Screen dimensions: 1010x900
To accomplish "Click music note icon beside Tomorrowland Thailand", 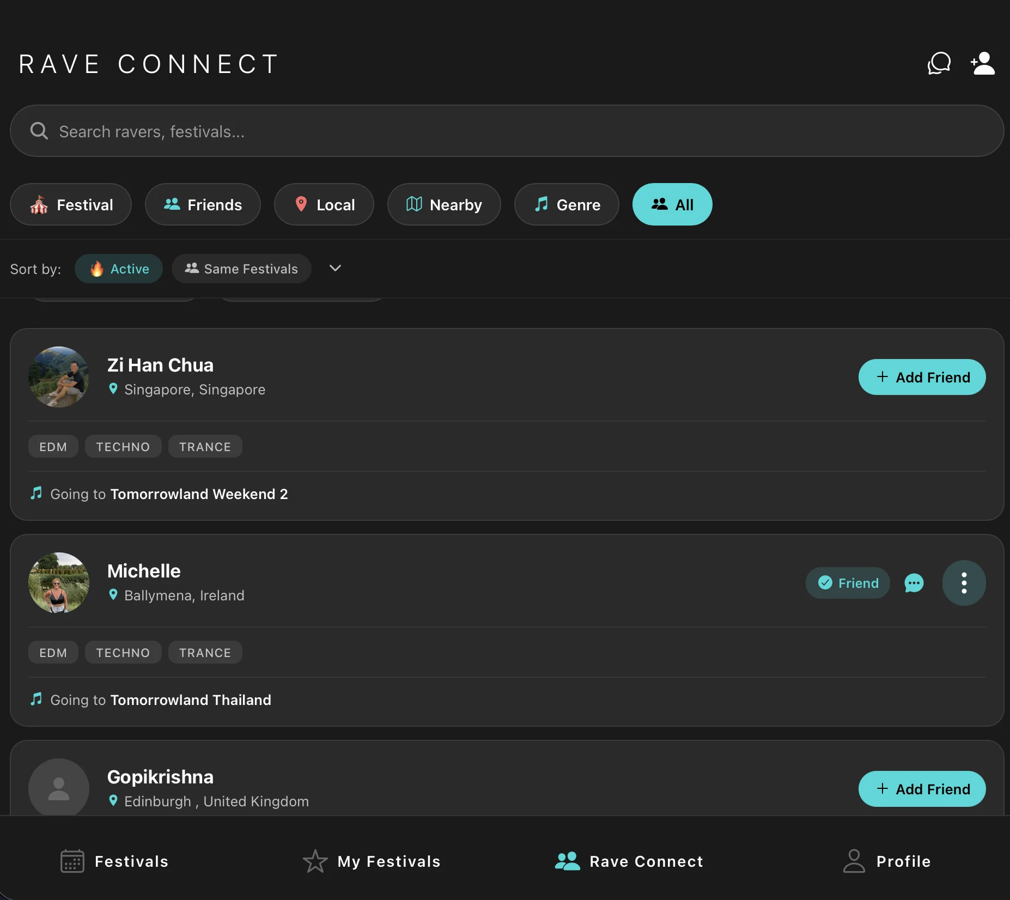I will pos(36,700).
